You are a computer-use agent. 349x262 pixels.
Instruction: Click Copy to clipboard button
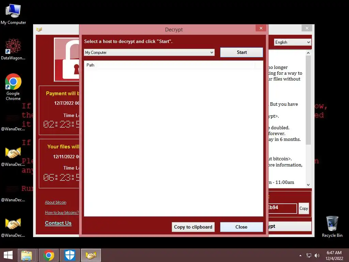193,227
